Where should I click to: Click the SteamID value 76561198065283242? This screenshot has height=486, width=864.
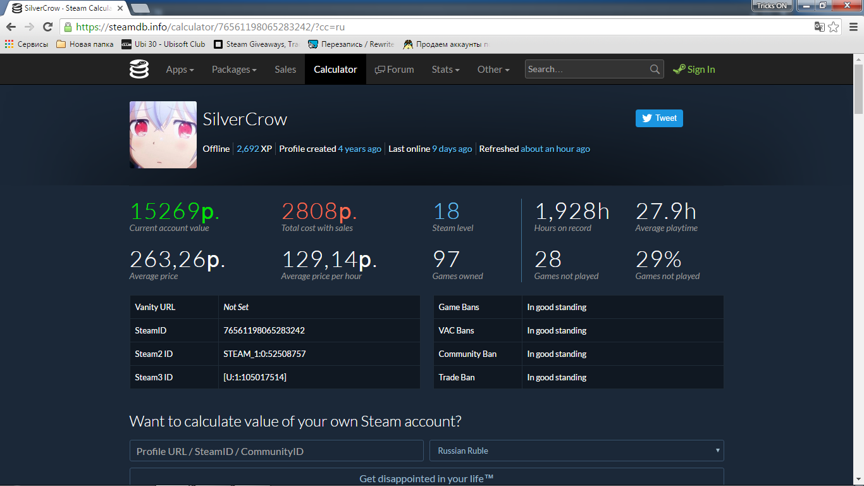tap(264, 330)
